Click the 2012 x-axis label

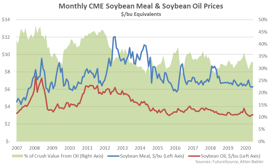click(105, 148)
